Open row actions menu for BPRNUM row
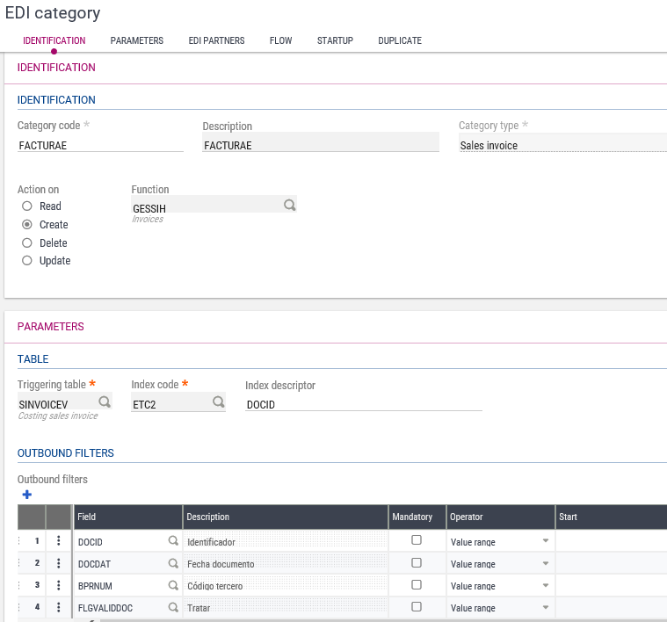The width and height of the screenshot is (667, 622). coord(58,585)
